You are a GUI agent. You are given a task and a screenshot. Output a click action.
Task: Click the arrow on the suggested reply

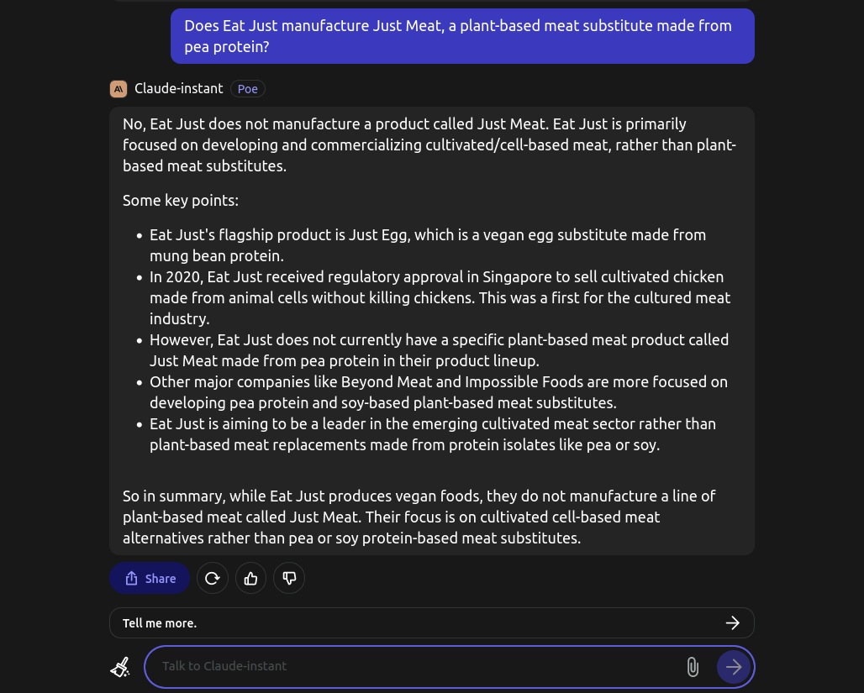[732, 623]
